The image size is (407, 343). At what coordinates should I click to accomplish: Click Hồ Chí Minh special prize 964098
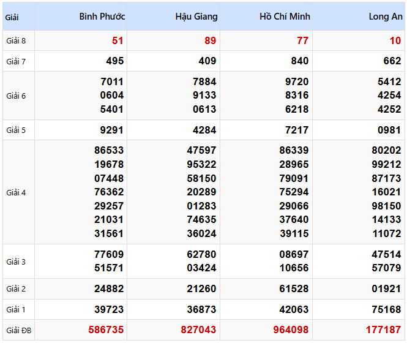[x=290, y=330]
